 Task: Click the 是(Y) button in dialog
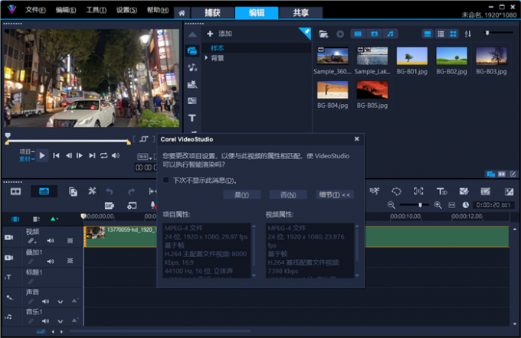coord(241,195)
